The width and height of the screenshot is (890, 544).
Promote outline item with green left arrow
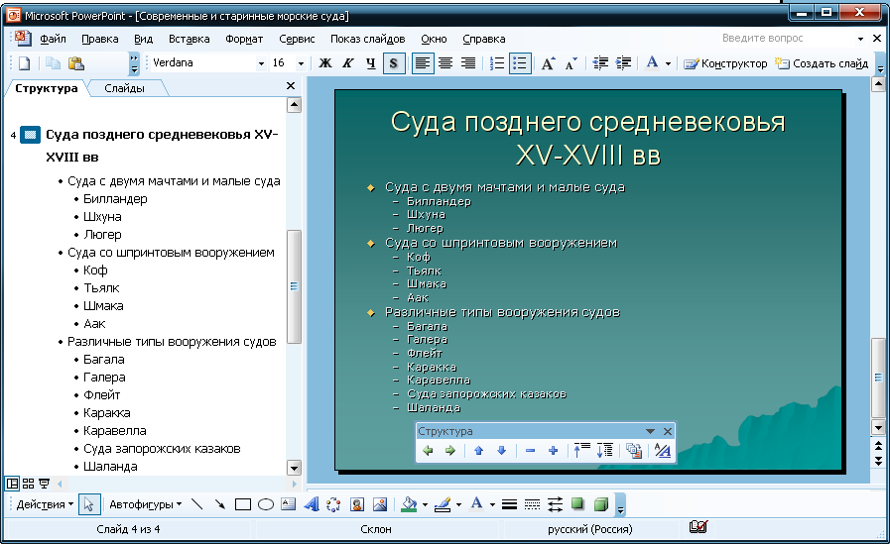(x=428, y=451)
